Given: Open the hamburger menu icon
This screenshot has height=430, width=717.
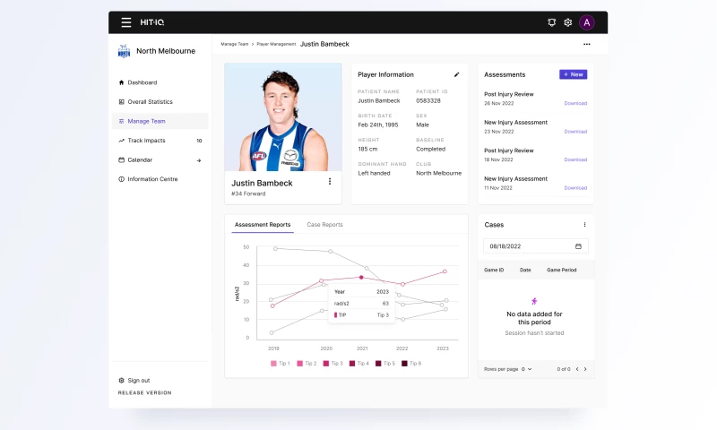Looking at the screenshot, I should pyautogui.click(x=125, y=22).
